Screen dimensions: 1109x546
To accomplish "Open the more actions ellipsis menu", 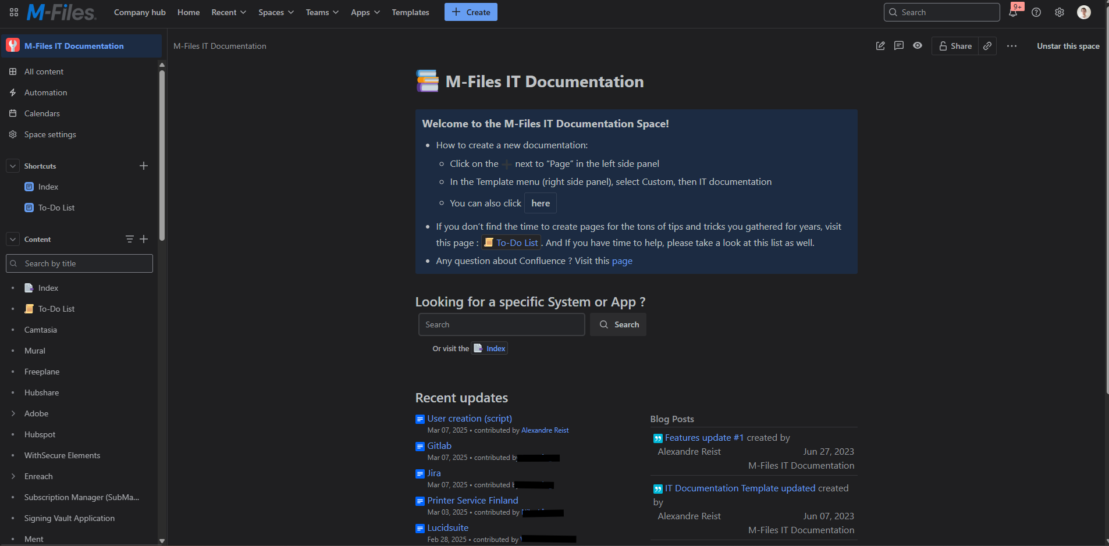I will [1012, 46].
